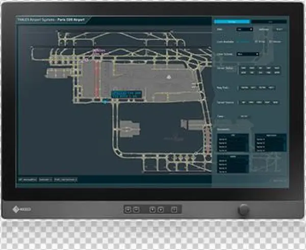This screenshot has width=306, height=250.
Task: Click the magenta flight label near the upper taxiway
Action: pyautogui.click(x=99, y=52)
